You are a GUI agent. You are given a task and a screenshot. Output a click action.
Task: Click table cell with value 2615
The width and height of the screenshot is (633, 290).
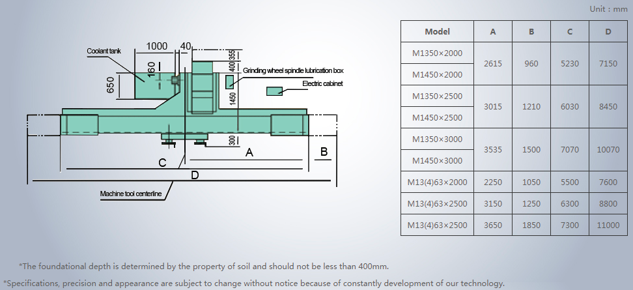point(492,64)
